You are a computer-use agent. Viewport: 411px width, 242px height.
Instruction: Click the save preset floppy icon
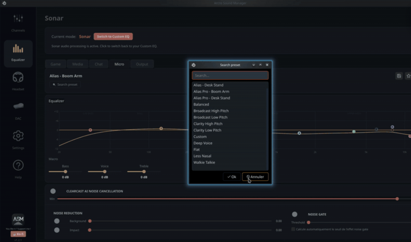399,76
